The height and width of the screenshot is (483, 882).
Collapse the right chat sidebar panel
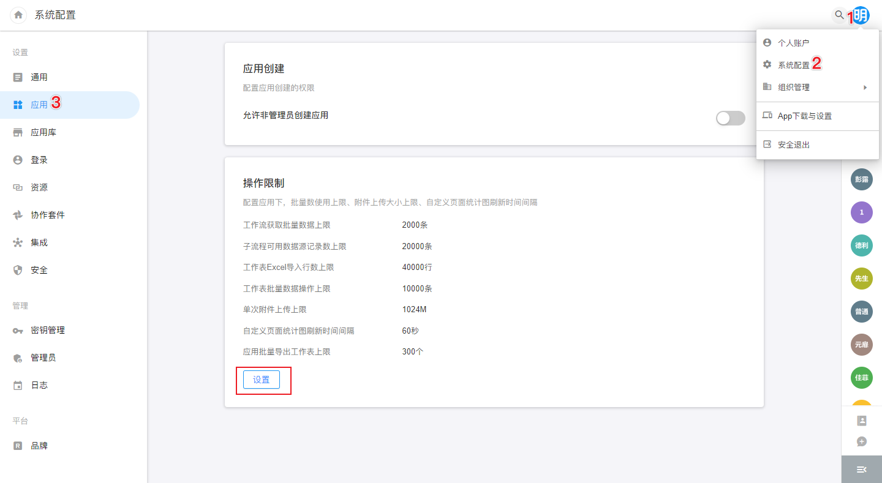pos(861,469)
